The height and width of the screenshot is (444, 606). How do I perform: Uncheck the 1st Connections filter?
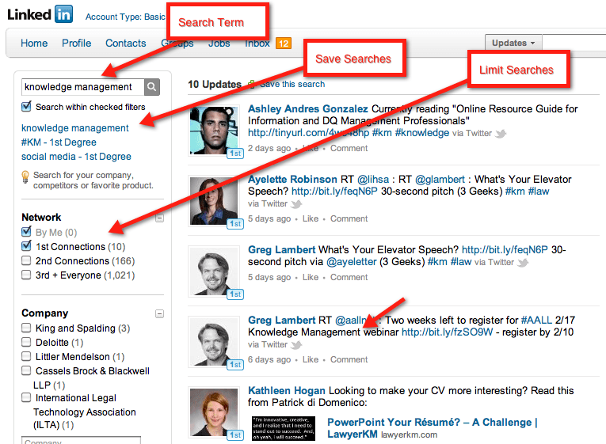[26, 245]
